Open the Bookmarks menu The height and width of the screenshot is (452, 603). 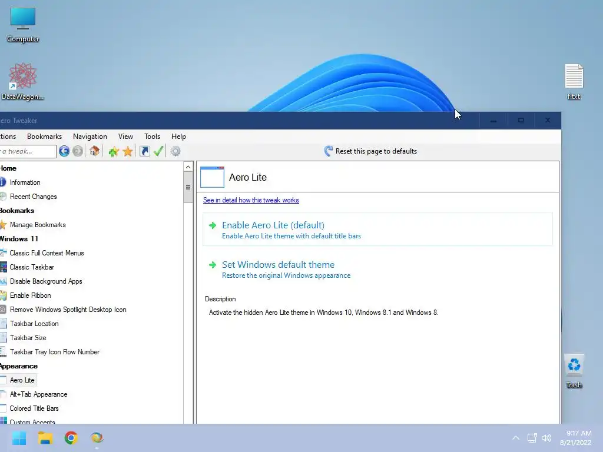pos(44,137)
